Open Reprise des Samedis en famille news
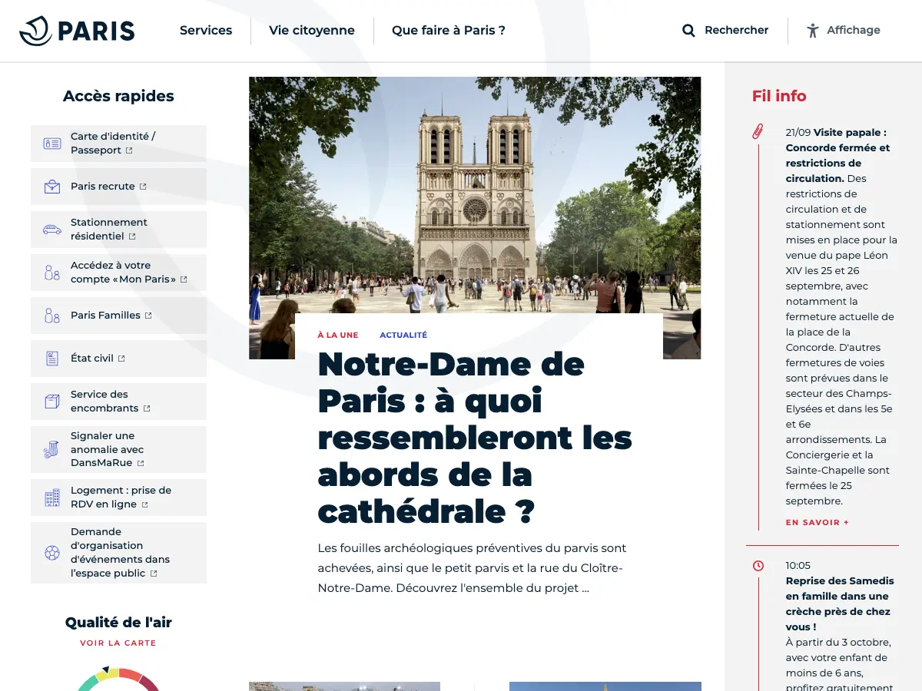Viewport: 922px width, 691px height. pos(839,603)
